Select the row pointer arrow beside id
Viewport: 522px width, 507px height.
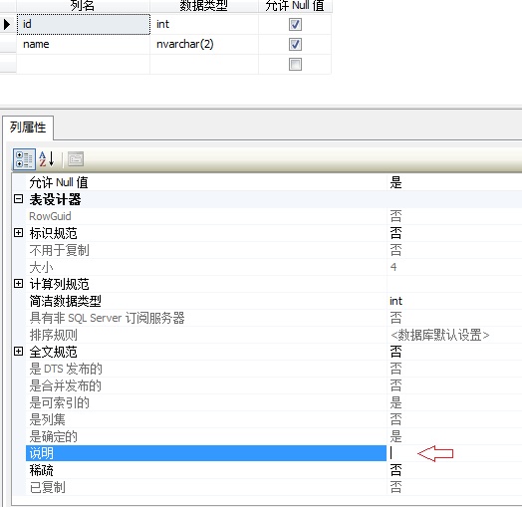point(8,24)
